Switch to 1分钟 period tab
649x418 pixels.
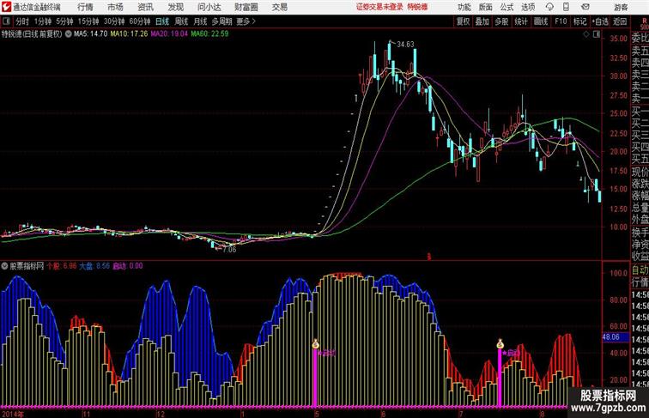pos(43,21)
